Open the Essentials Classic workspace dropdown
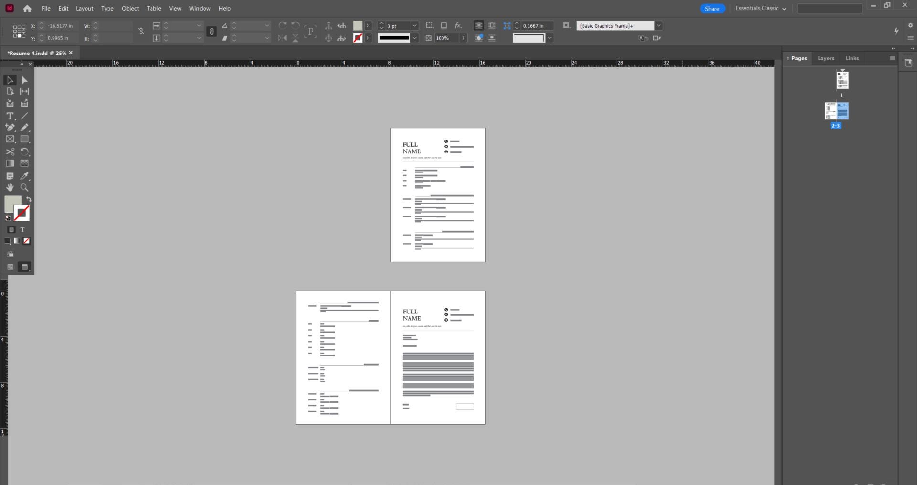This screenshot has width=917, height=485. [761, 8]
